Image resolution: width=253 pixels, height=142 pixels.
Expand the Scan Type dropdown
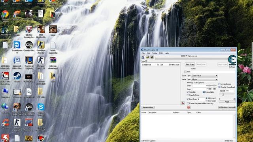pyautogui.click(x=204, y=75)
